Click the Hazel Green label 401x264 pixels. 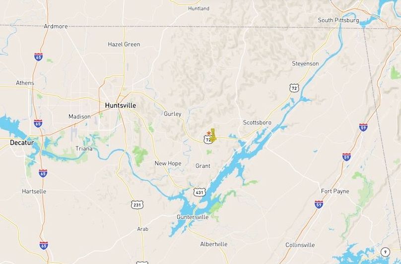(124, 45)
